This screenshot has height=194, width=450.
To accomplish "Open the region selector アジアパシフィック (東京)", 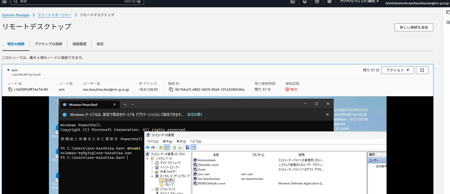I will tap(359, 2).
